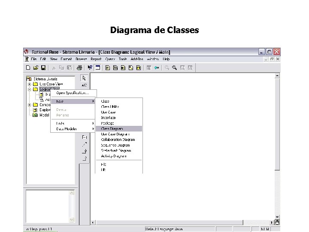The height and width of the screenshot is (232, 309).
Task: Open the Help menu
Action: pos(166,59)
